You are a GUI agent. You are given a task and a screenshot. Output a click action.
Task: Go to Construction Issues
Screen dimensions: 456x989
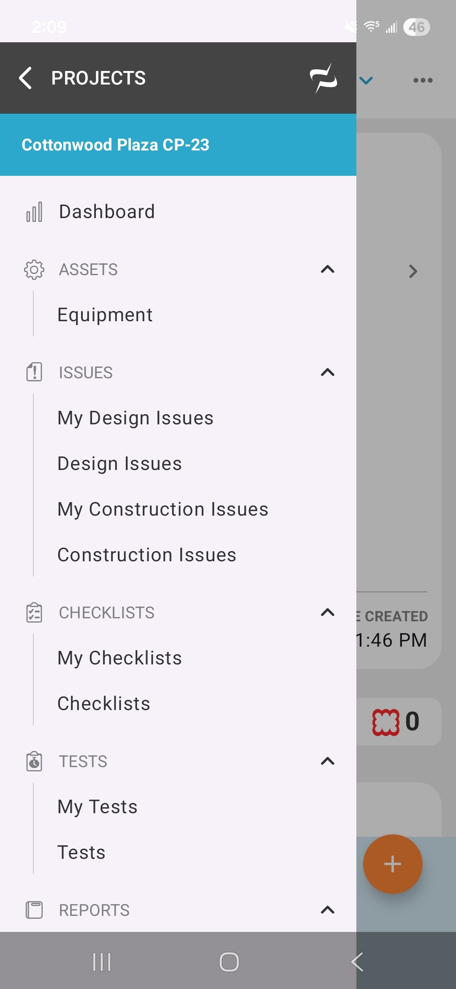tap(147, 555)
